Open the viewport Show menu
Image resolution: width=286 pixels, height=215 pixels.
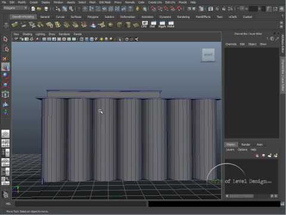[52, 34]
